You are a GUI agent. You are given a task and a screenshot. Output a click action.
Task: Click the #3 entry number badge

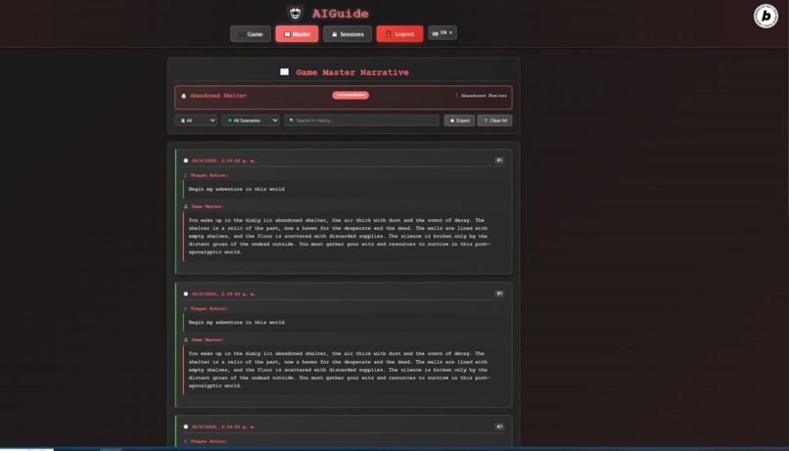click(499, 427)
